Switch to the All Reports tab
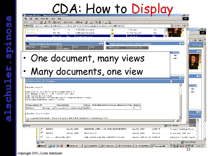Viewport: 208px width, 156px height. [114, 47]
